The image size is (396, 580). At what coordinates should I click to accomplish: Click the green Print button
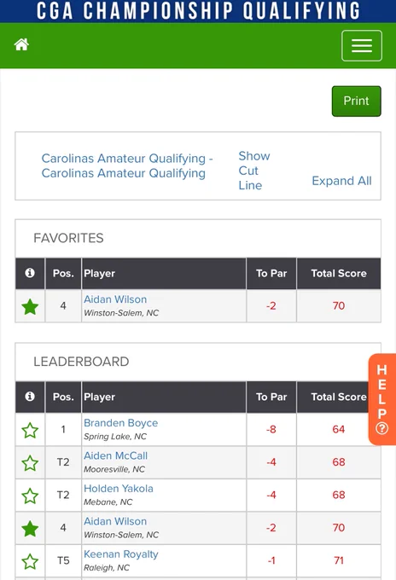356,101
